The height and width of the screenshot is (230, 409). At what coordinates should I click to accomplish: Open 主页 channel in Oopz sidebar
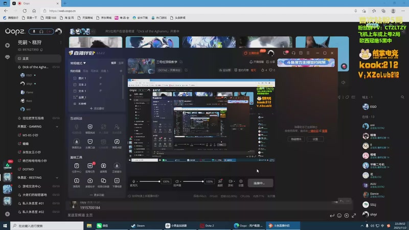tap(38, 58)
